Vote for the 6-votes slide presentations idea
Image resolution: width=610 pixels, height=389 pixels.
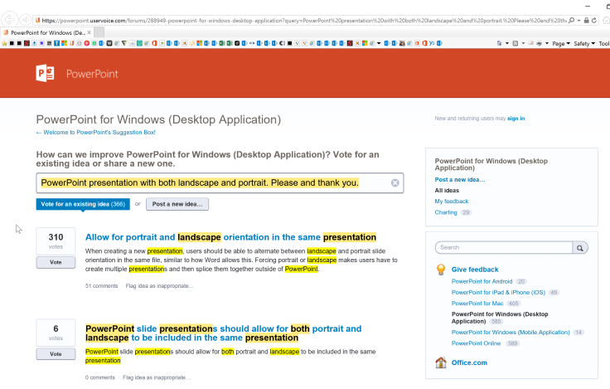[x=56, y=354]
